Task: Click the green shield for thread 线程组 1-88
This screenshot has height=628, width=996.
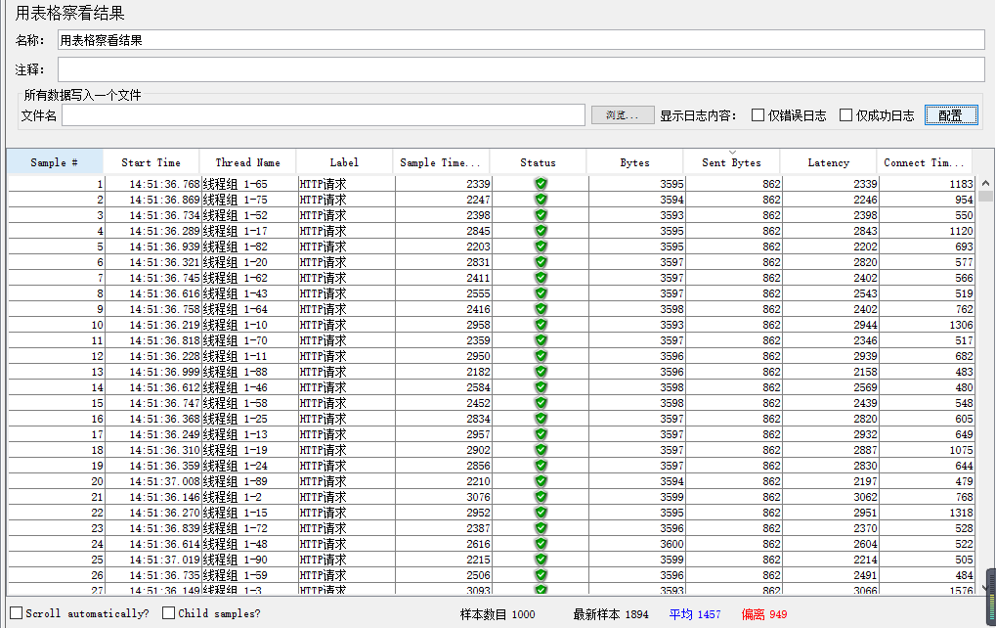Action: 541,372
